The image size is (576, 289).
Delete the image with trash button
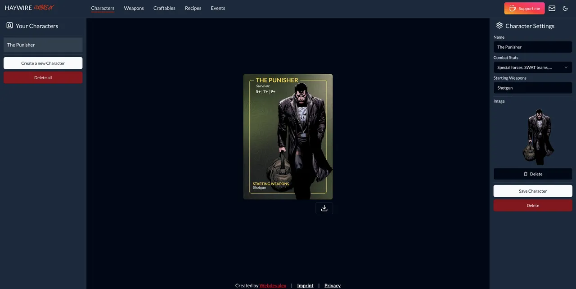pyautogui.click(x=533, y=174)
